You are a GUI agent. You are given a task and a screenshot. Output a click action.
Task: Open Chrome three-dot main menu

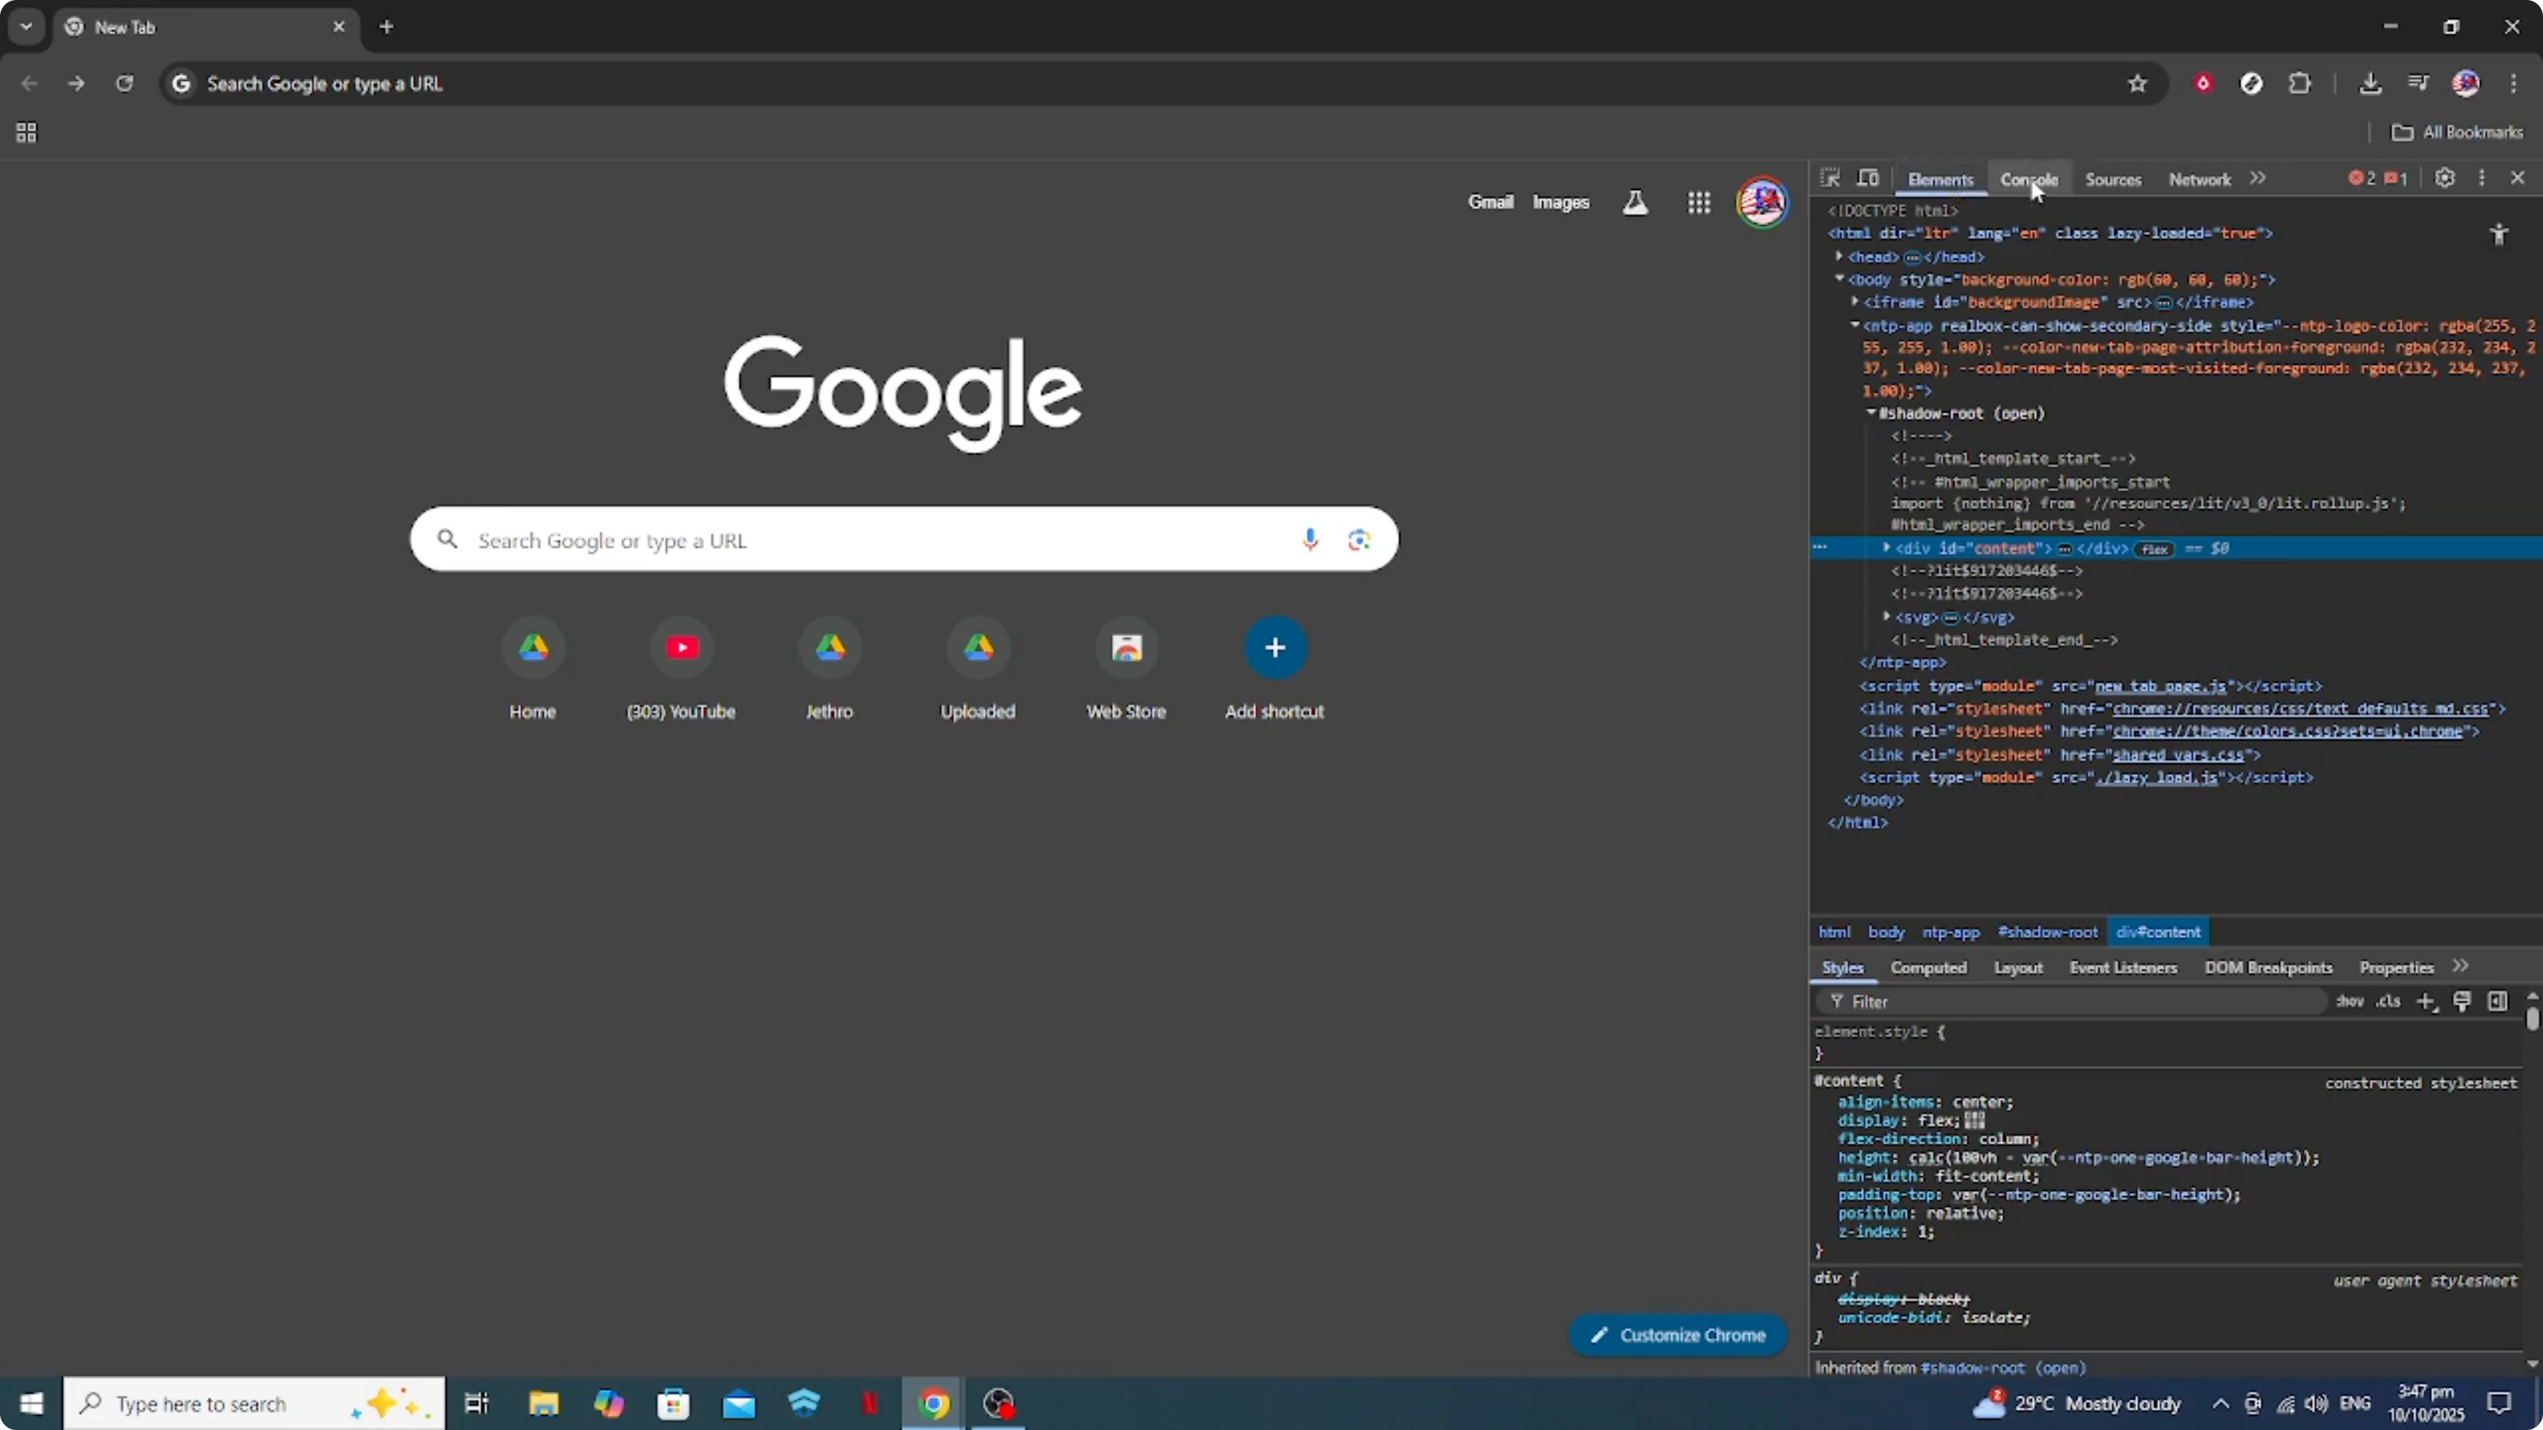(x=2513, y=84)
